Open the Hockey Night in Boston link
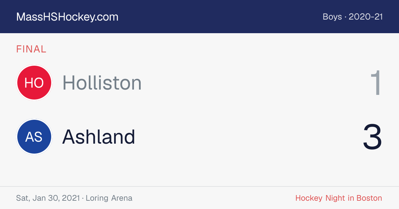Viewport: 399px width, 209px height. (x=338, y=198)
